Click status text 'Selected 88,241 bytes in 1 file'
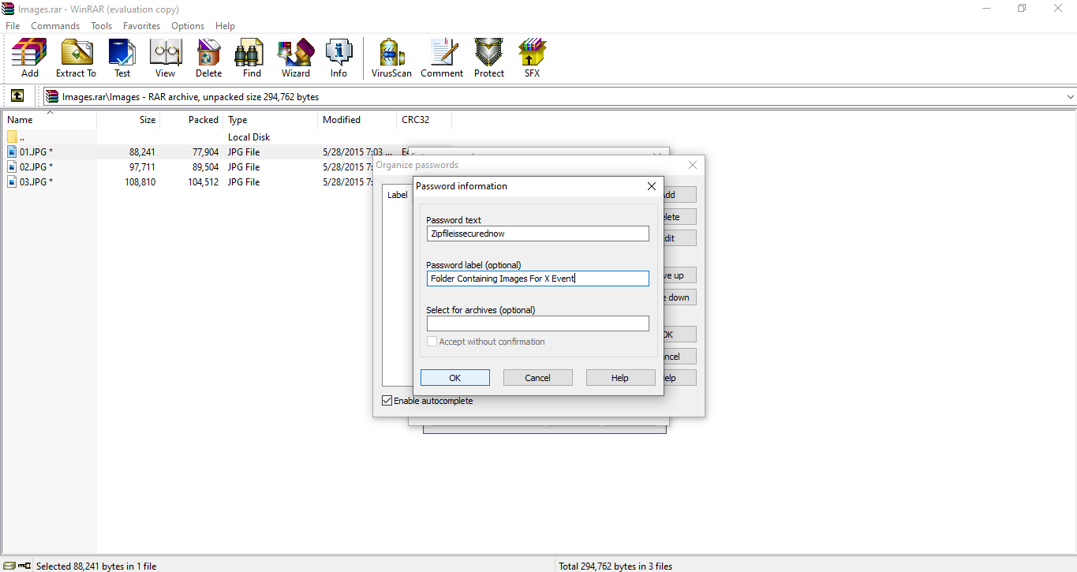 96,566
